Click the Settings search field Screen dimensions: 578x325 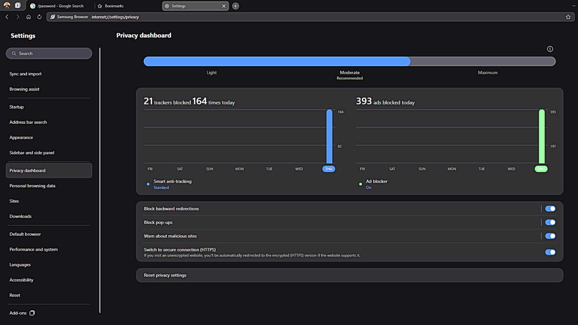[49, 54]
